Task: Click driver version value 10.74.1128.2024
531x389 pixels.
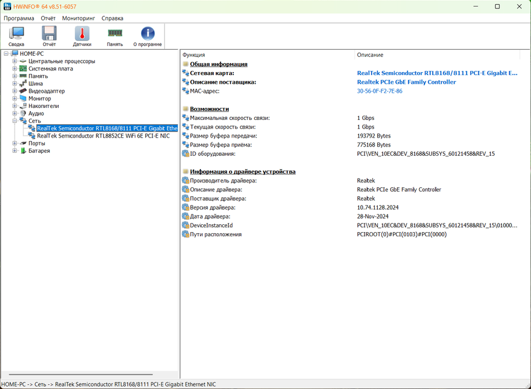Action: 378,207
